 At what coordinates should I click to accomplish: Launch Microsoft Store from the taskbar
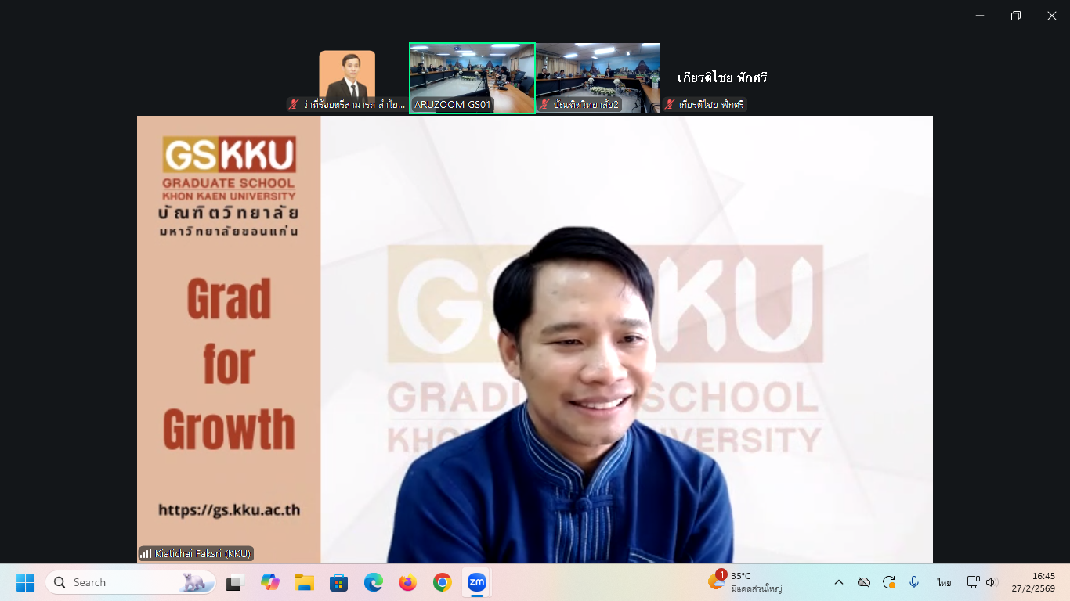click(x=338, y=582)
